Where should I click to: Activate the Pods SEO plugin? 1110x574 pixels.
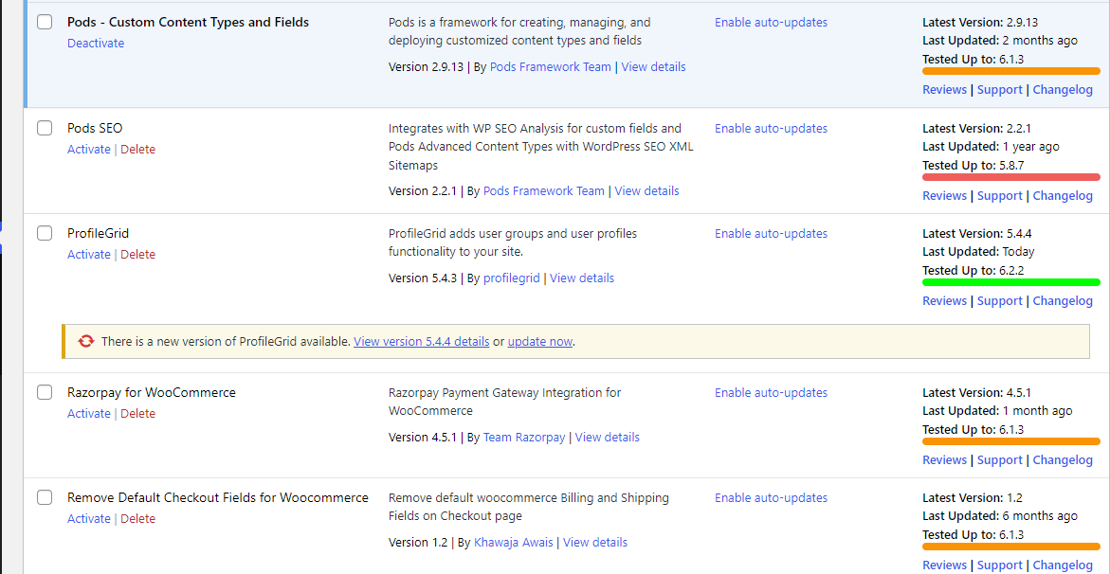click(88, 150)
